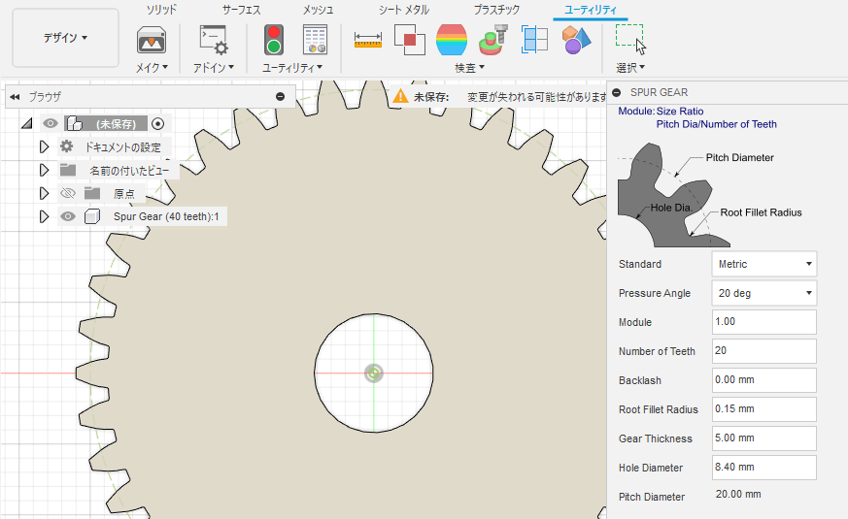Select the ドキュメントの設定 label
848x519 pixels.
coord(122,147)
